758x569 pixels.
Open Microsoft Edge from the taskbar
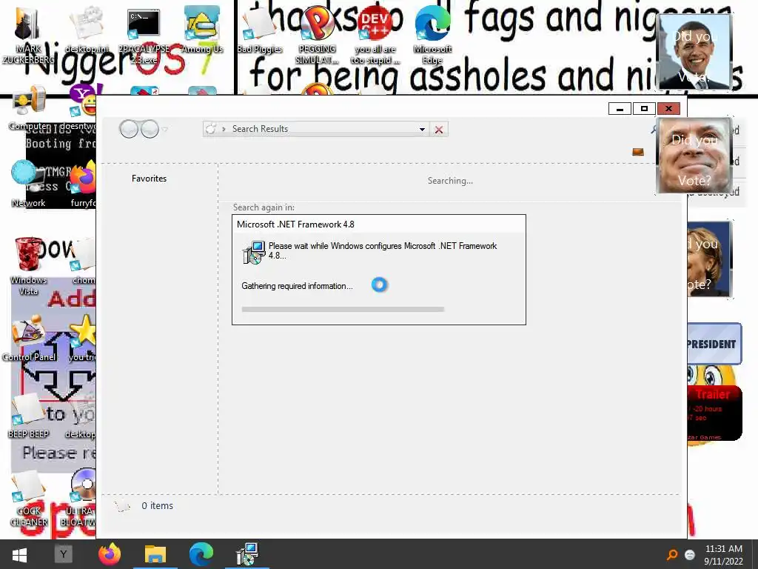coord(201,554)
